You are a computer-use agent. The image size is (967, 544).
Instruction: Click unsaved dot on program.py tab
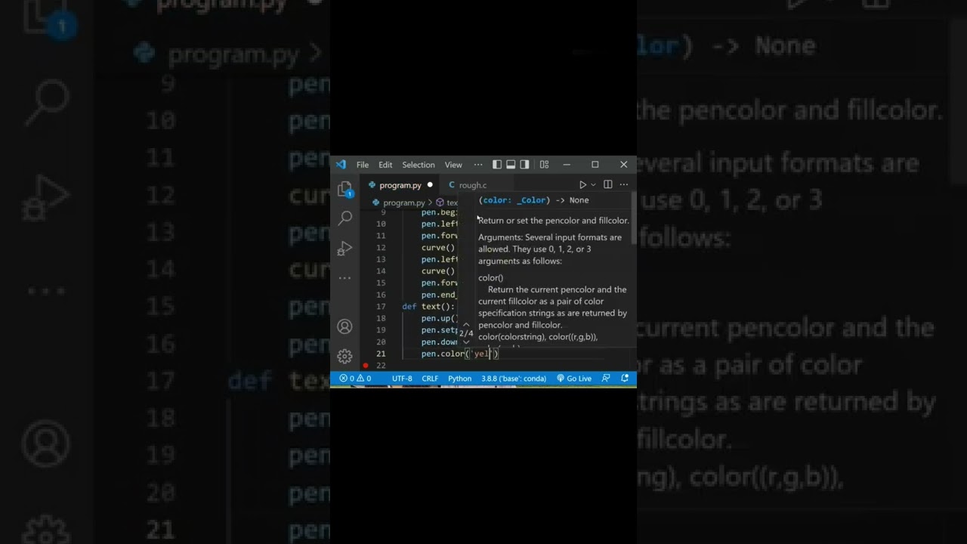pos(430,185)
